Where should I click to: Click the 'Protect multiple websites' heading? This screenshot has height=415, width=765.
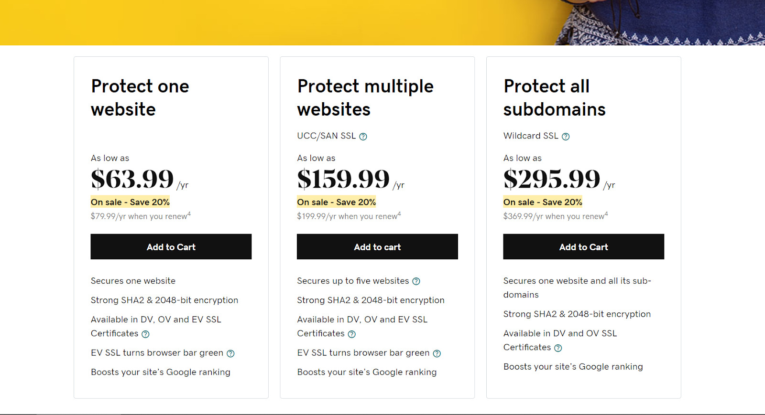(365, 98)
